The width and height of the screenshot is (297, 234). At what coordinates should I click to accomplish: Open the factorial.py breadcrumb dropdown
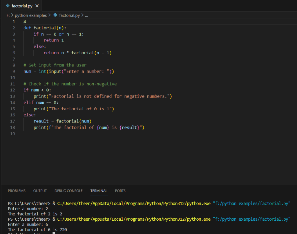pos(69,15)
